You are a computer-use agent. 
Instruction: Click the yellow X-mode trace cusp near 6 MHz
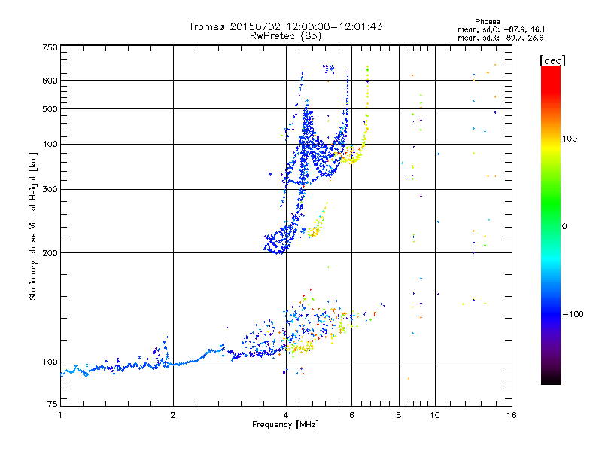(351, 157)
